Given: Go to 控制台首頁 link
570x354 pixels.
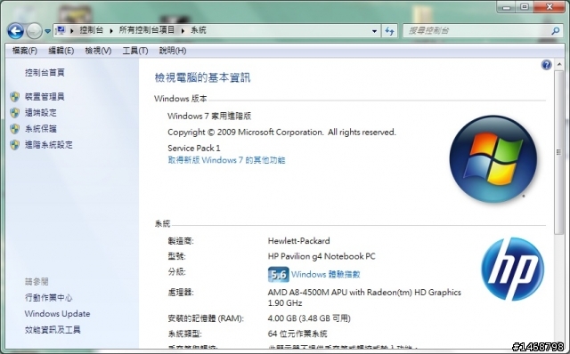Looking at the screenshot, I should tap(45, 73).
